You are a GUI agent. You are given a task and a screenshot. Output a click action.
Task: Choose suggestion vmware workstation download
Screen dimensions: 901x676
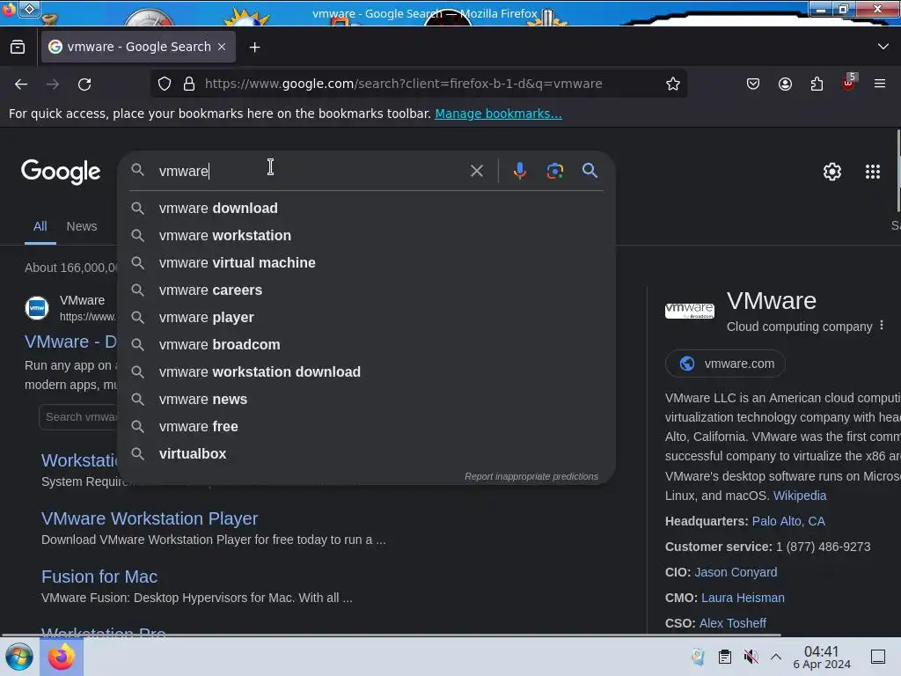(367, 372)
